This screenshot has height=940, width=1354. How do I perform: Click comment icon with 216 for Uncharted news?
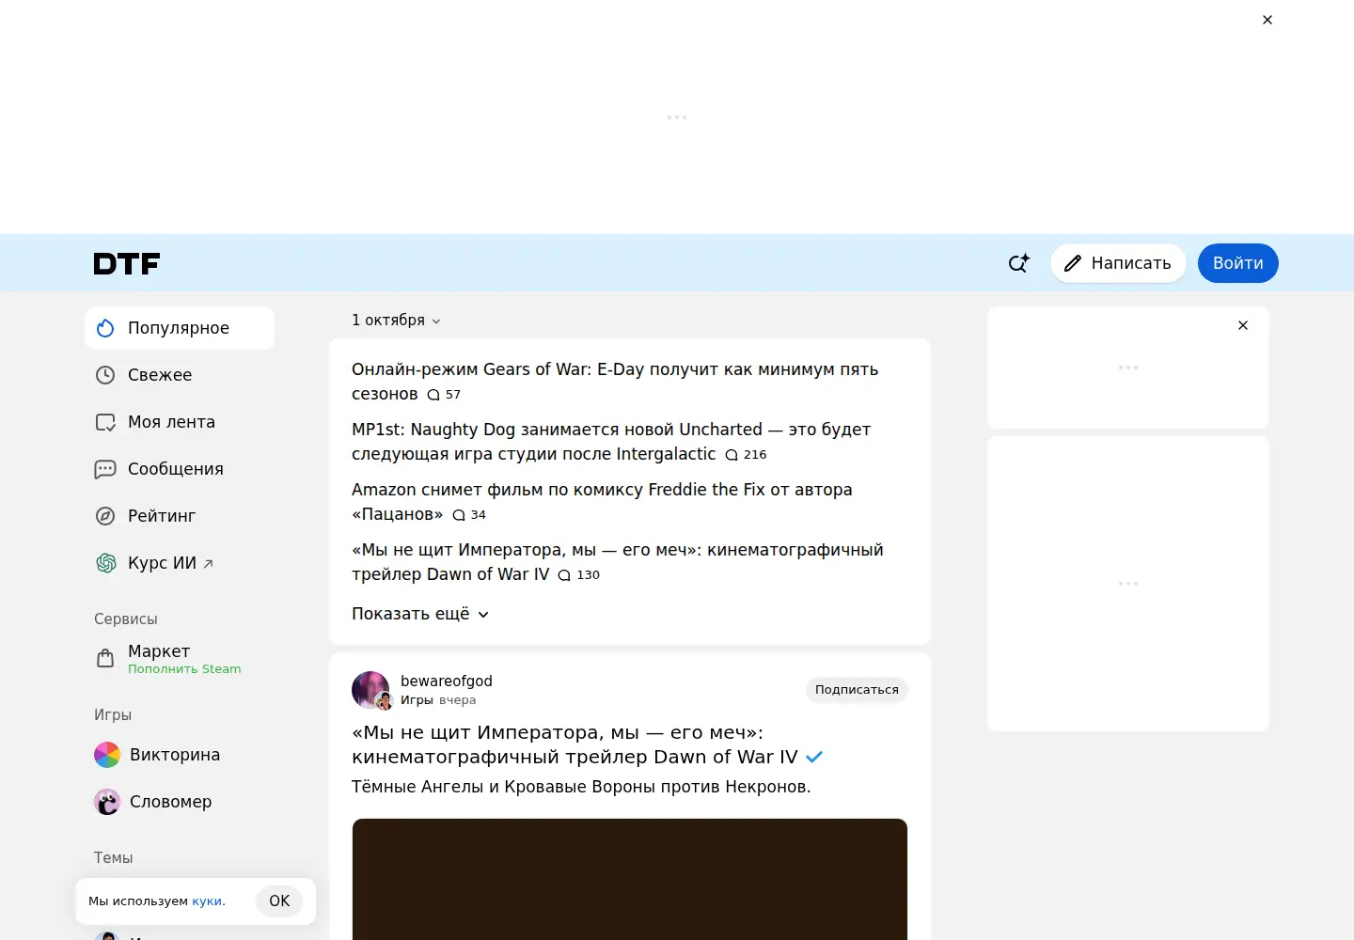click(732, 455)
